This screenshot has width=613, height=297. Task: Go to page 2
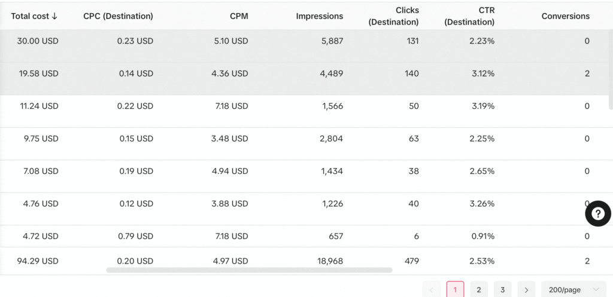(478, 290)
